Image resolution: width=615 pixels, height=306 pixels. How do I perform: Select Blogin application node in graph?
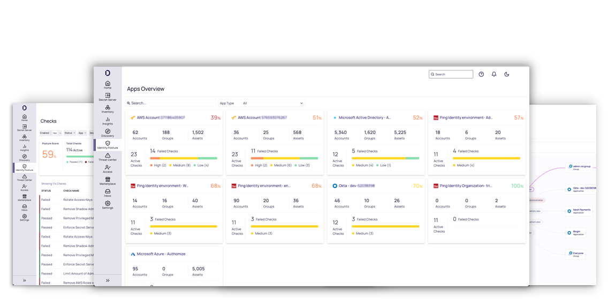click(x=576, y=232)
